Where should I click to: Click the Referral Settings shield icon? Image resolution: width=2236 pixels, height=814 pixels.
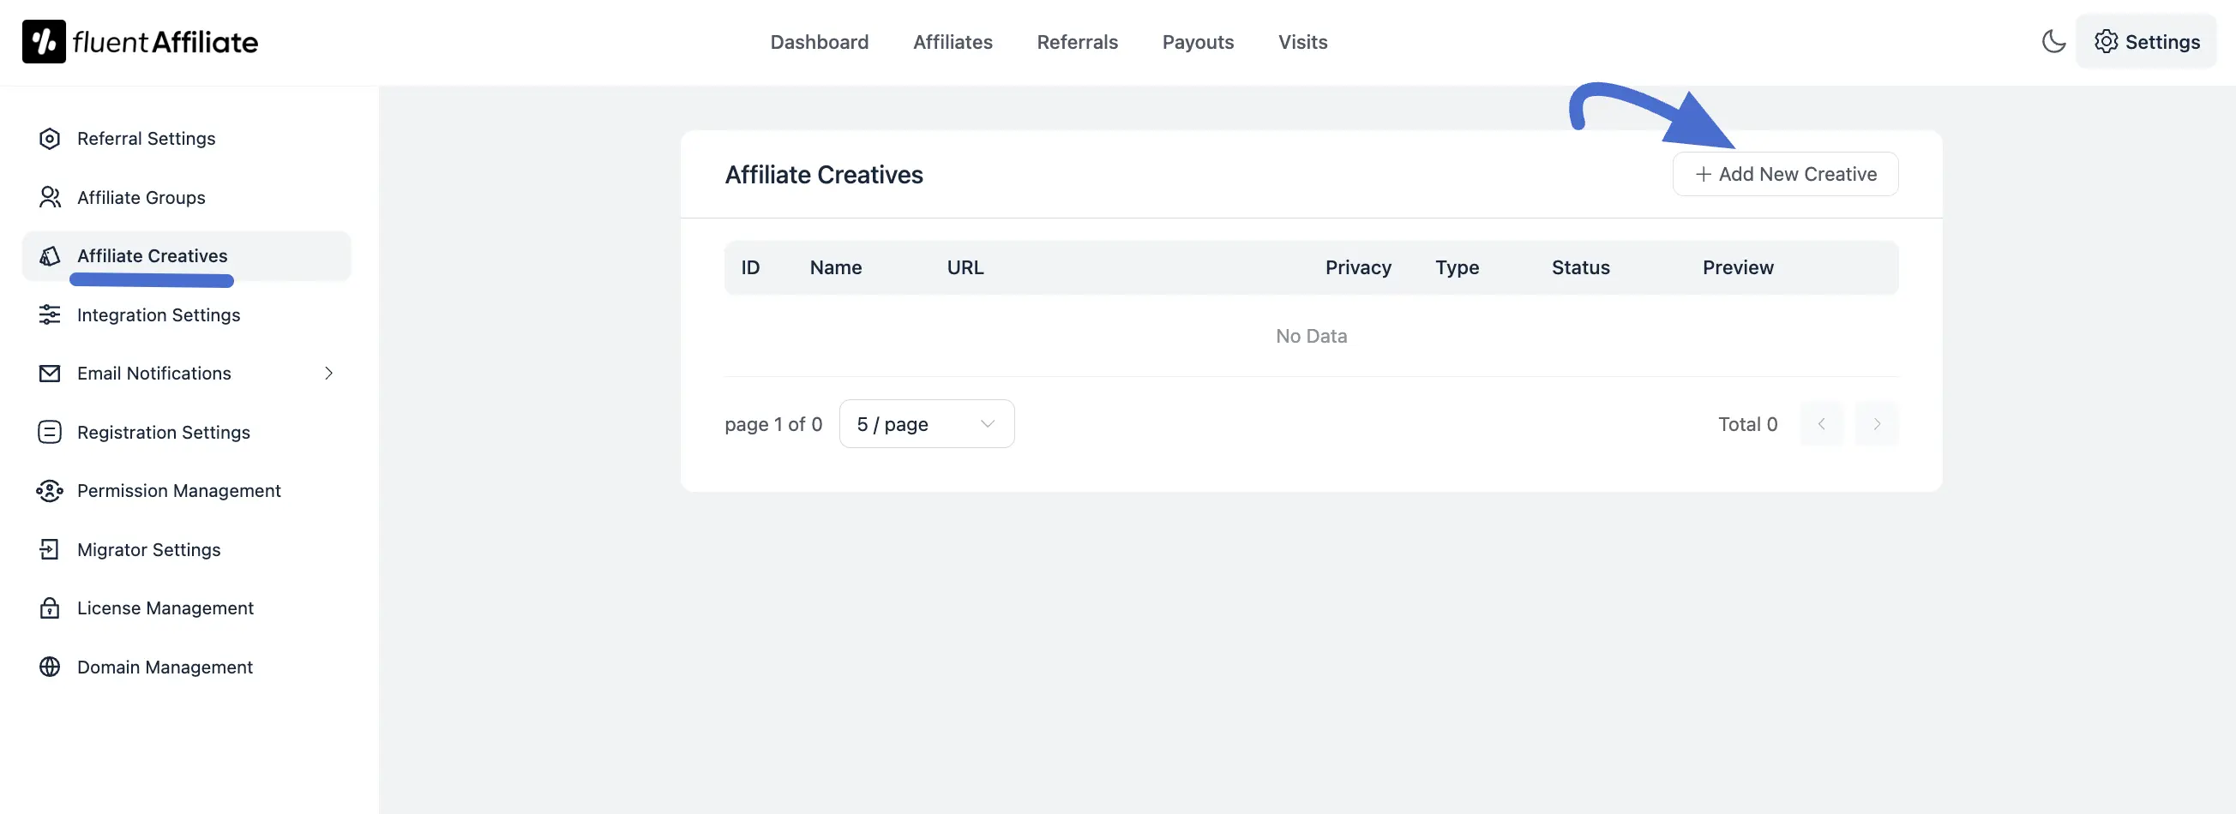pyautogui.click(x=50, y=138)
